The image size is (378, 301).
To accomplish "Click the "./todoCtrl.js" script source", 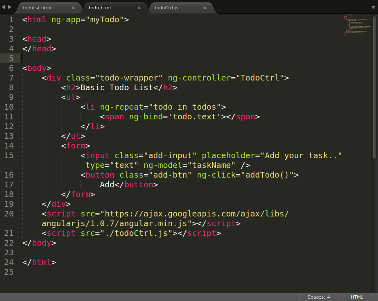I will [x=136, y=233].
